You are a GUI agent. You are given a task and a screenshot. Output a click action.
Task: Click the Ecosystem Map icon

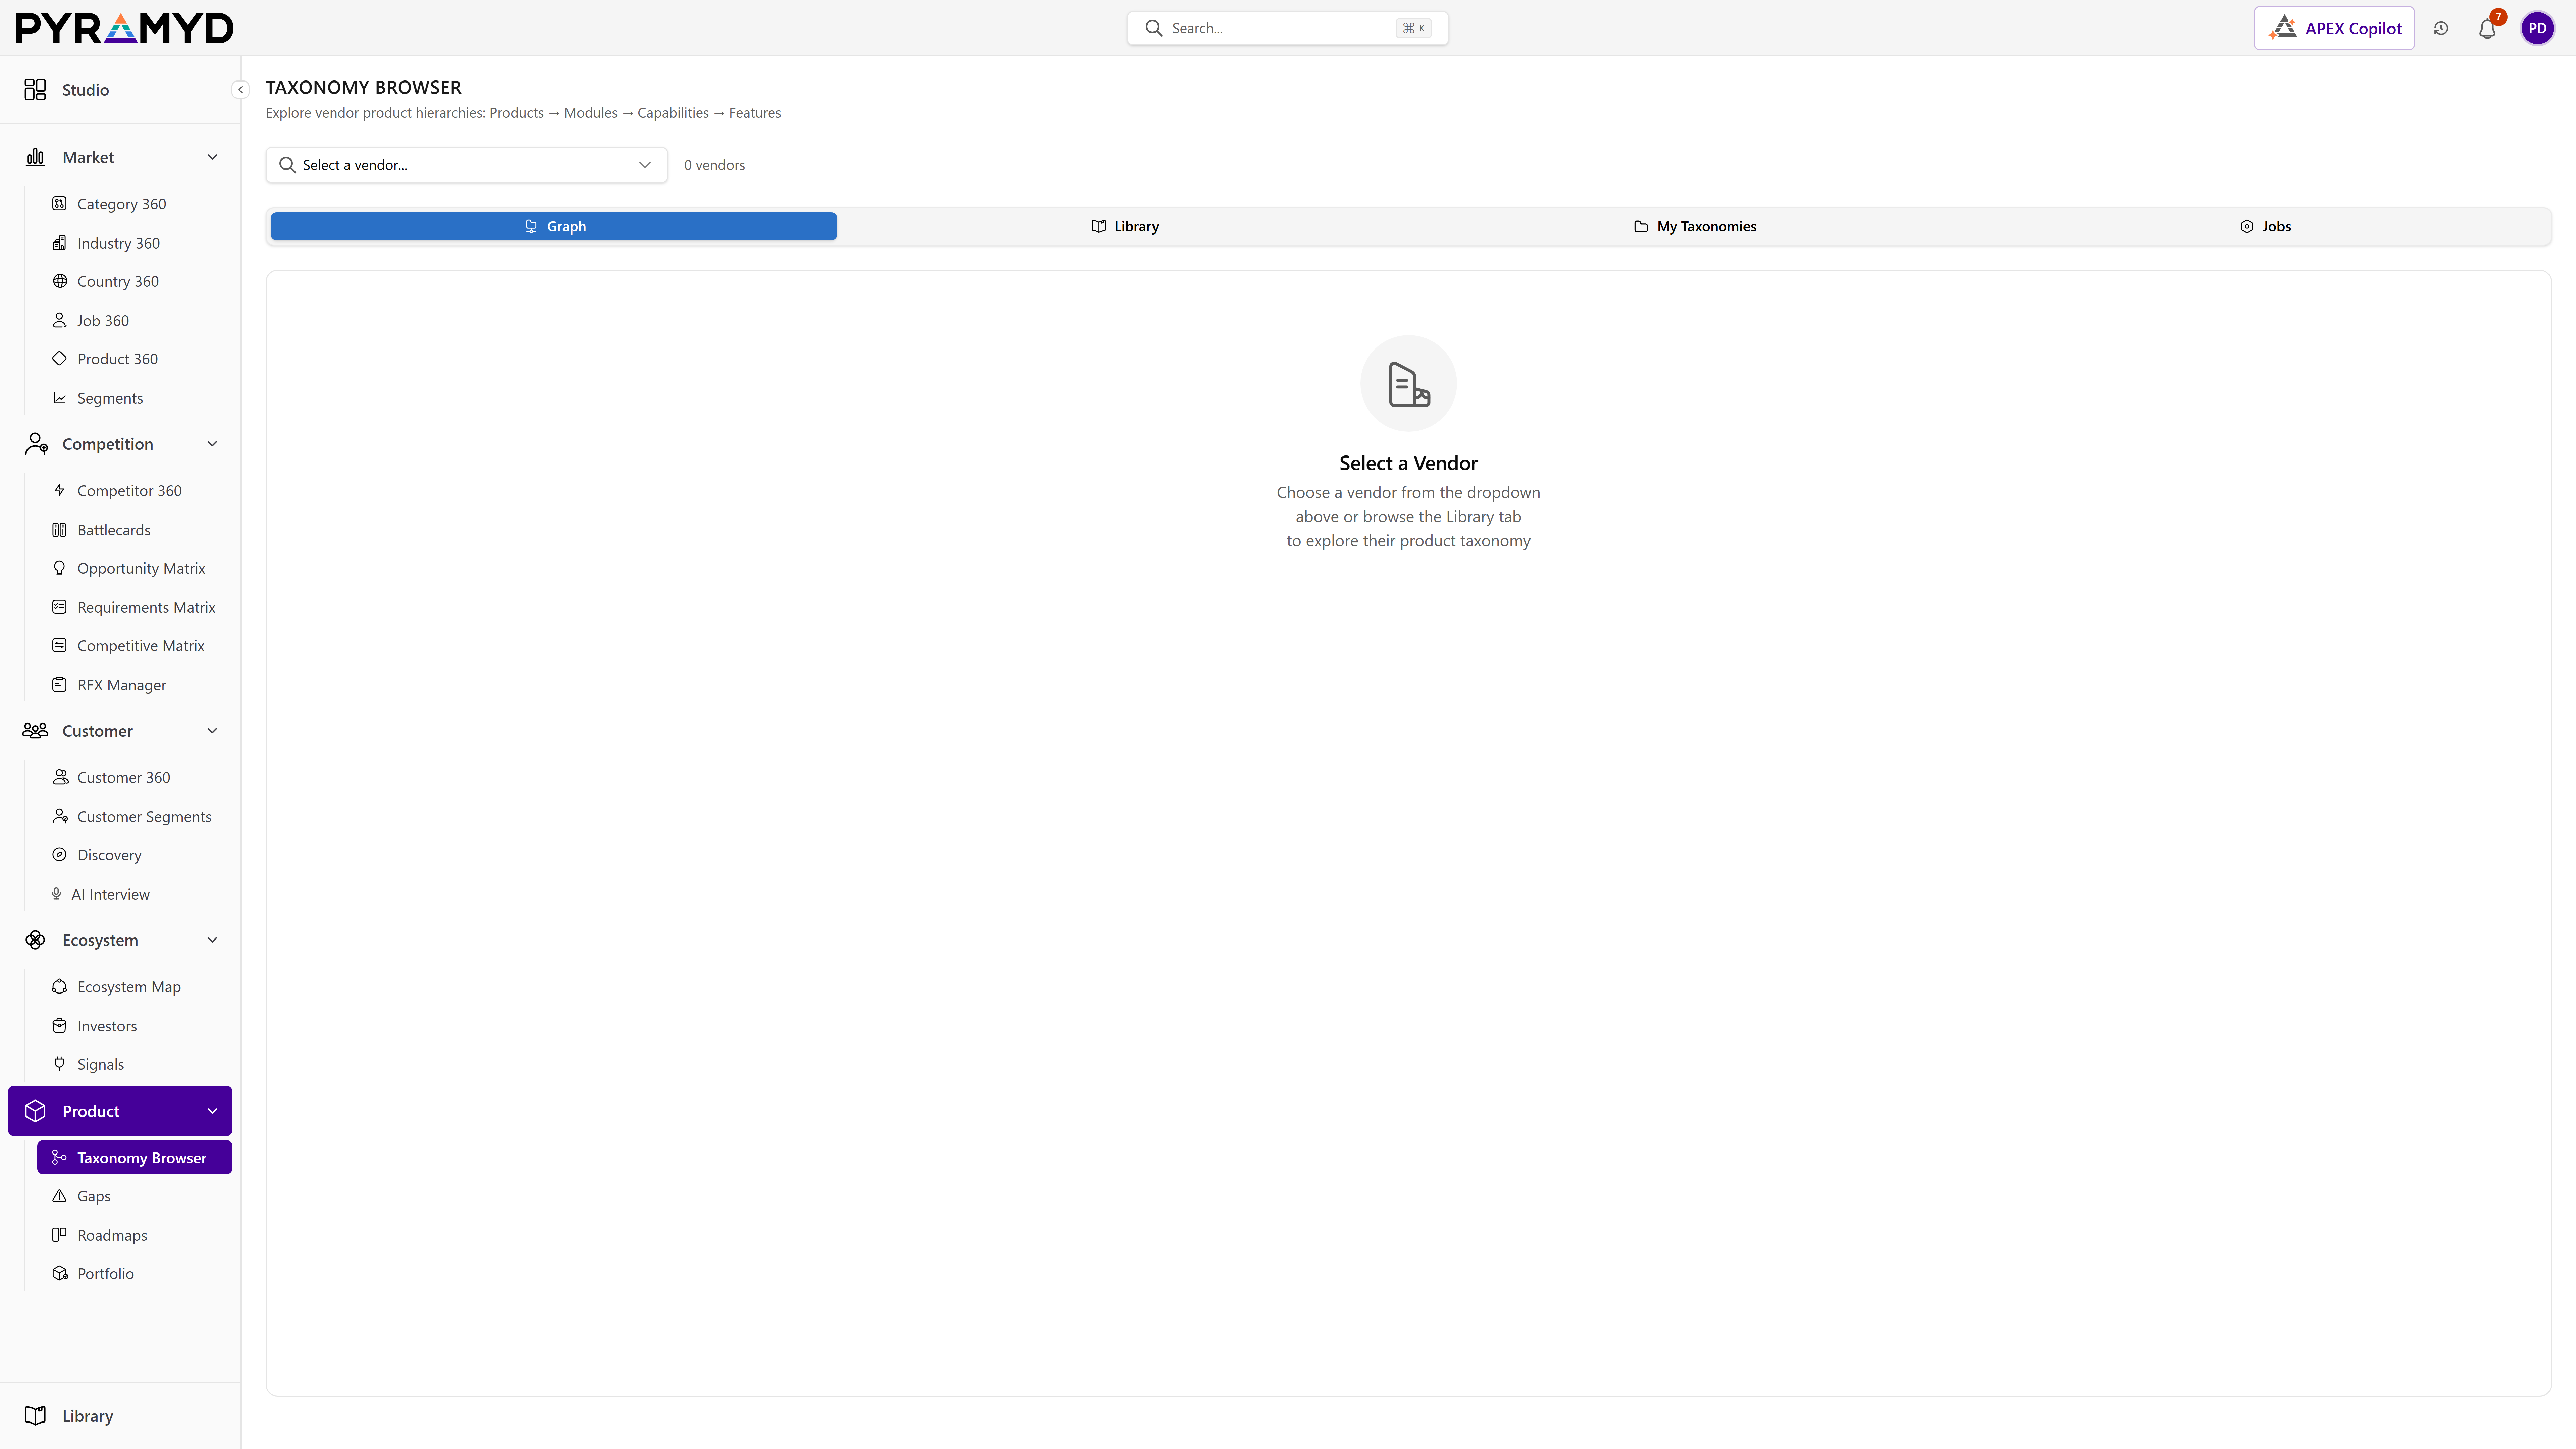pyautogui.click(x=59, y=987)
